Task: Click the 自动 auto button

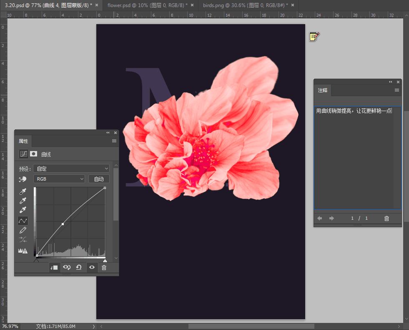Action: click(x=99, y=179)
